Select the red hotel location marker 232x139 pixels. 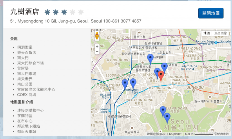point(161,76)
